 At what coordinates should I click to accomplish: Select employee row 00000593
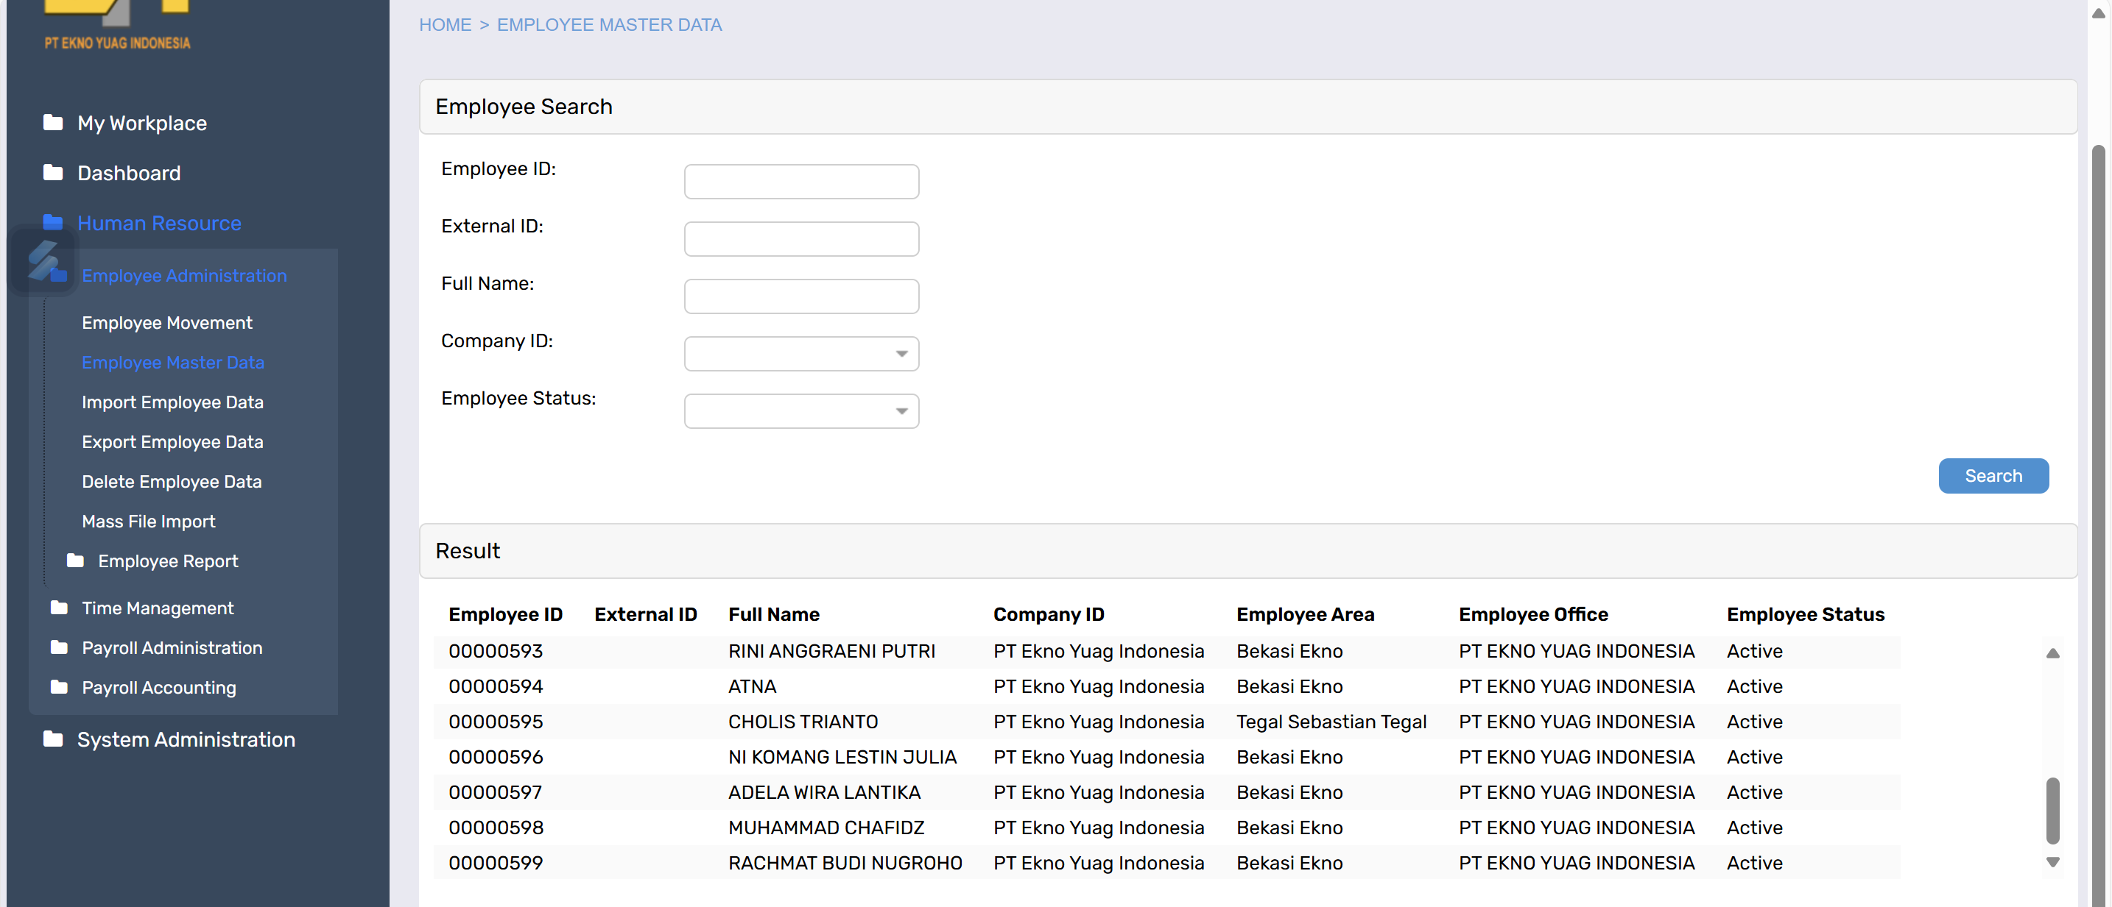click(x=1166, y=651)
